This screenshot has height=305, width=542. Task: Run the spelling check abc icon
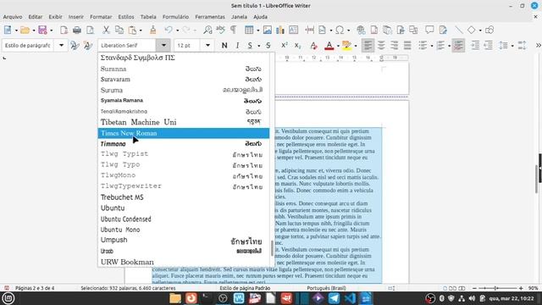click(220, 30)
